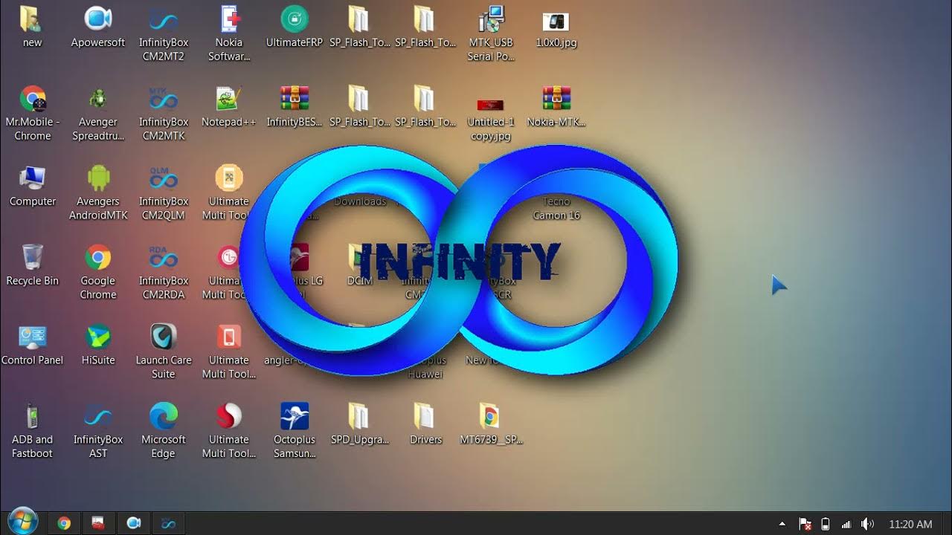Open the Computer desktop icon
This screenshot has width=952, height=535.
(33, 186)
